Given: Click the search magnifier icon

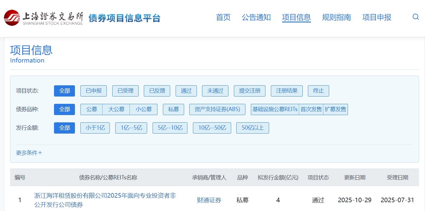Looking at the screenshot, I should point(416,17).
